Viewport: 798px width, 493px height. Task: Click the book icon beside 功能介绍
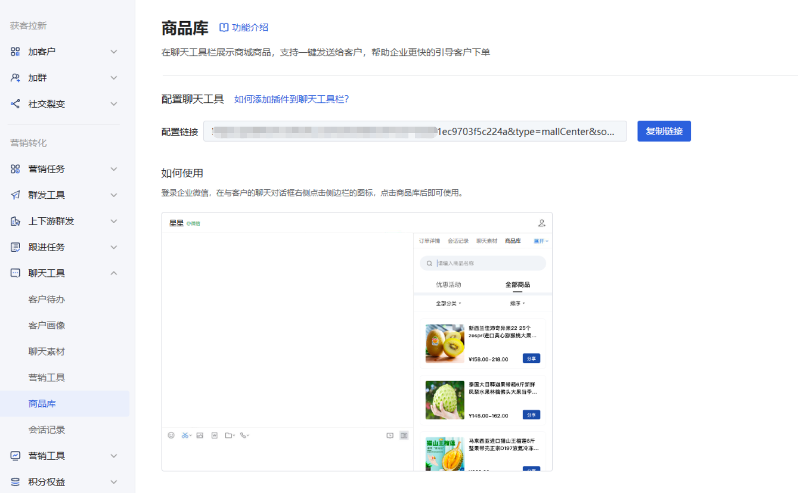click(x=224, y=27)
